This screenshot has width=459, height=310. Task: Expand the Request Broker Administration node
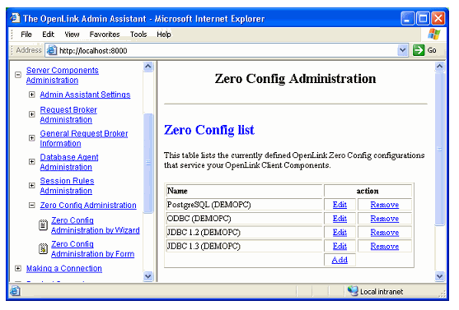pyautogui.click(x=32, y=114)
